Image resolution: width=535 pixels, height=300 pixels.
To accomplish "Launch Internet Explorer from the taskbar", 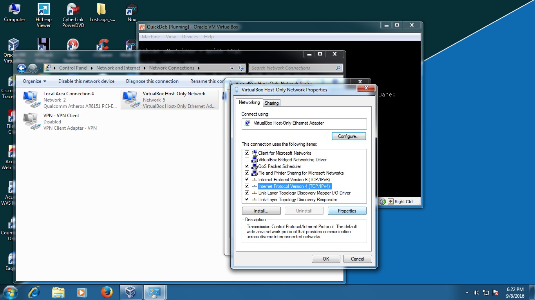I will click(x=35, y=292).
